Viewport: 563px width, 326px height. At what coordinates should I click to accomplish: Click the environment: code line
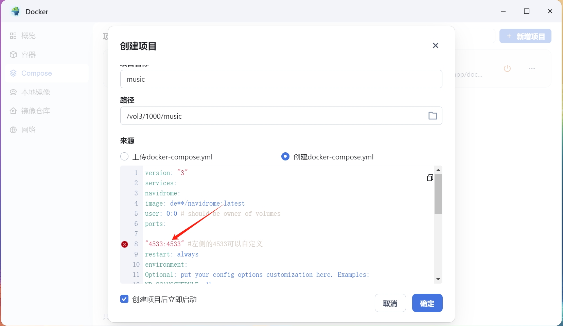pos(166,264)
